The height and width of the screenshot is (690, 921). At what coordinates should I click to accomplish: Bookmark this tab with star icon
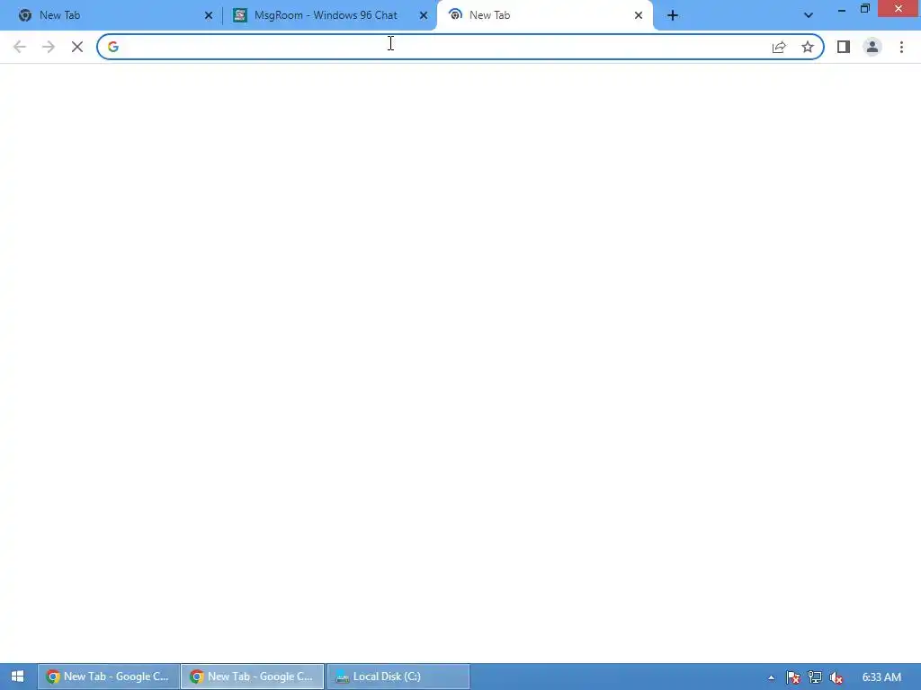click(x=808, y=47)
